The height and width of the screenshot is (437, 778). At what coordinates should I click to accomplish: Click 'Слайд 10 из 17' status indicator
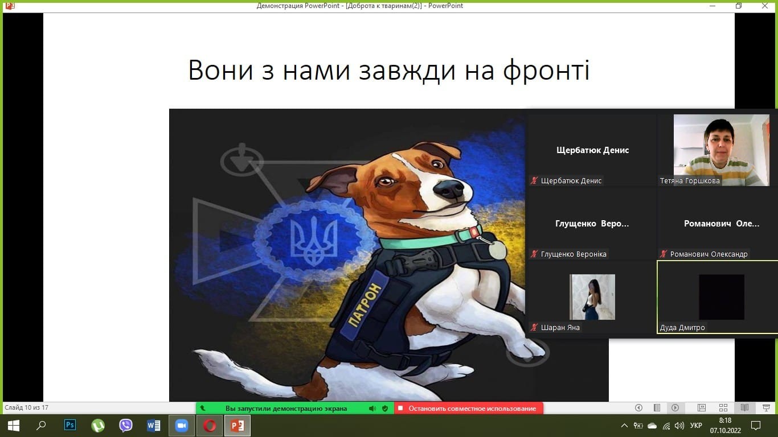pyautogui.click(x=26, y=408)
